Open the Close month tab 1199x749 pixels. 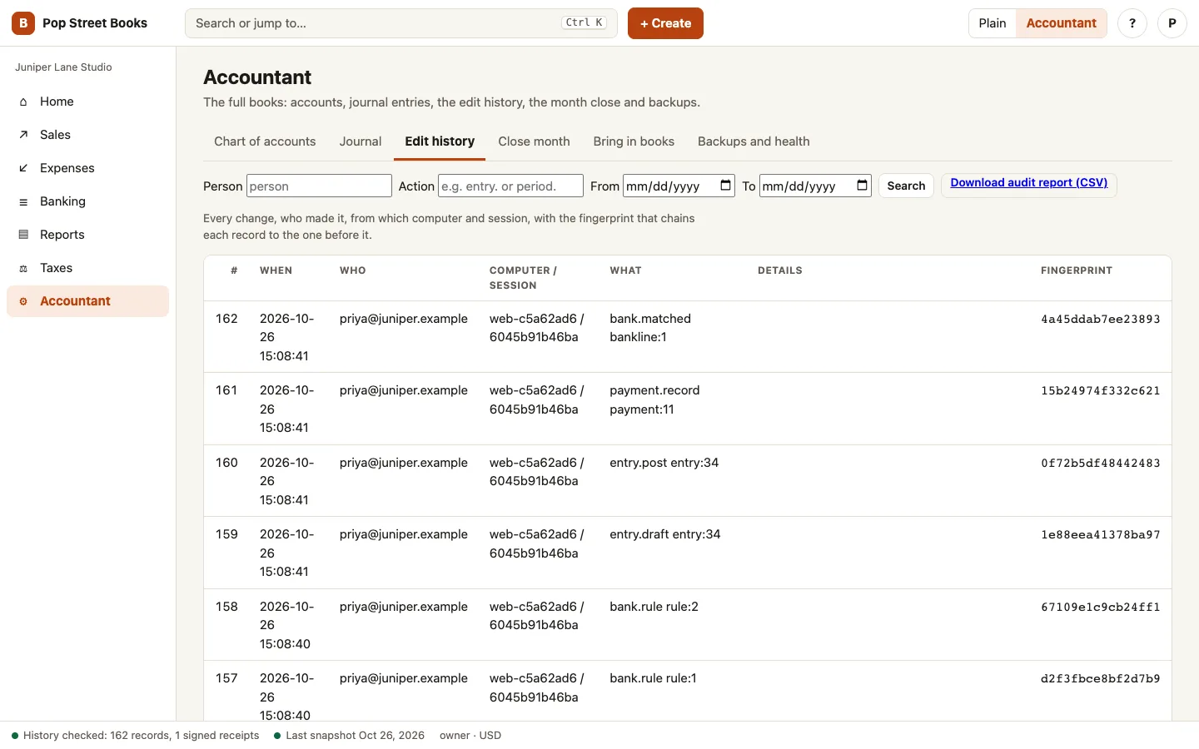(534, 141)
